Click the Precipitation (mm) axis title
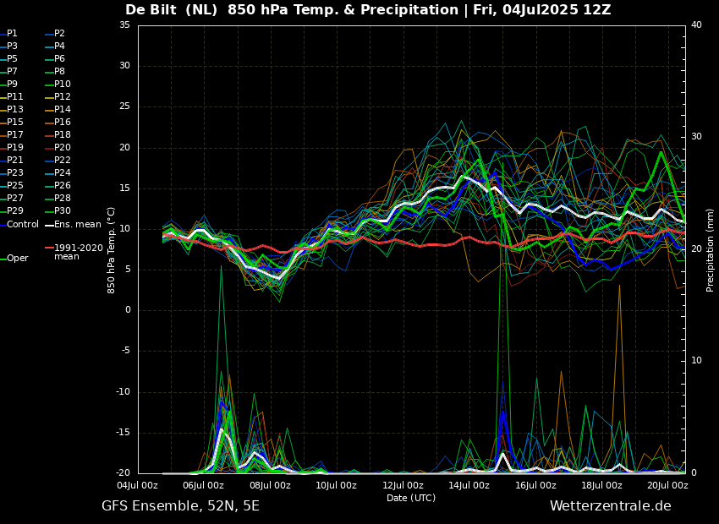719x524 pixels. 710,249
